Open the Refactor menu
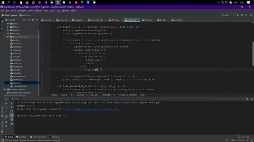This screenshot has width=254, height=142. 38,11
